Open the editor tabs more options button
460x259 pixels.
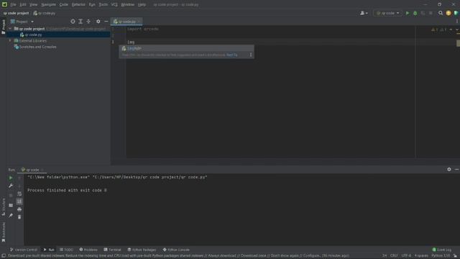click(x=457, y=22)
